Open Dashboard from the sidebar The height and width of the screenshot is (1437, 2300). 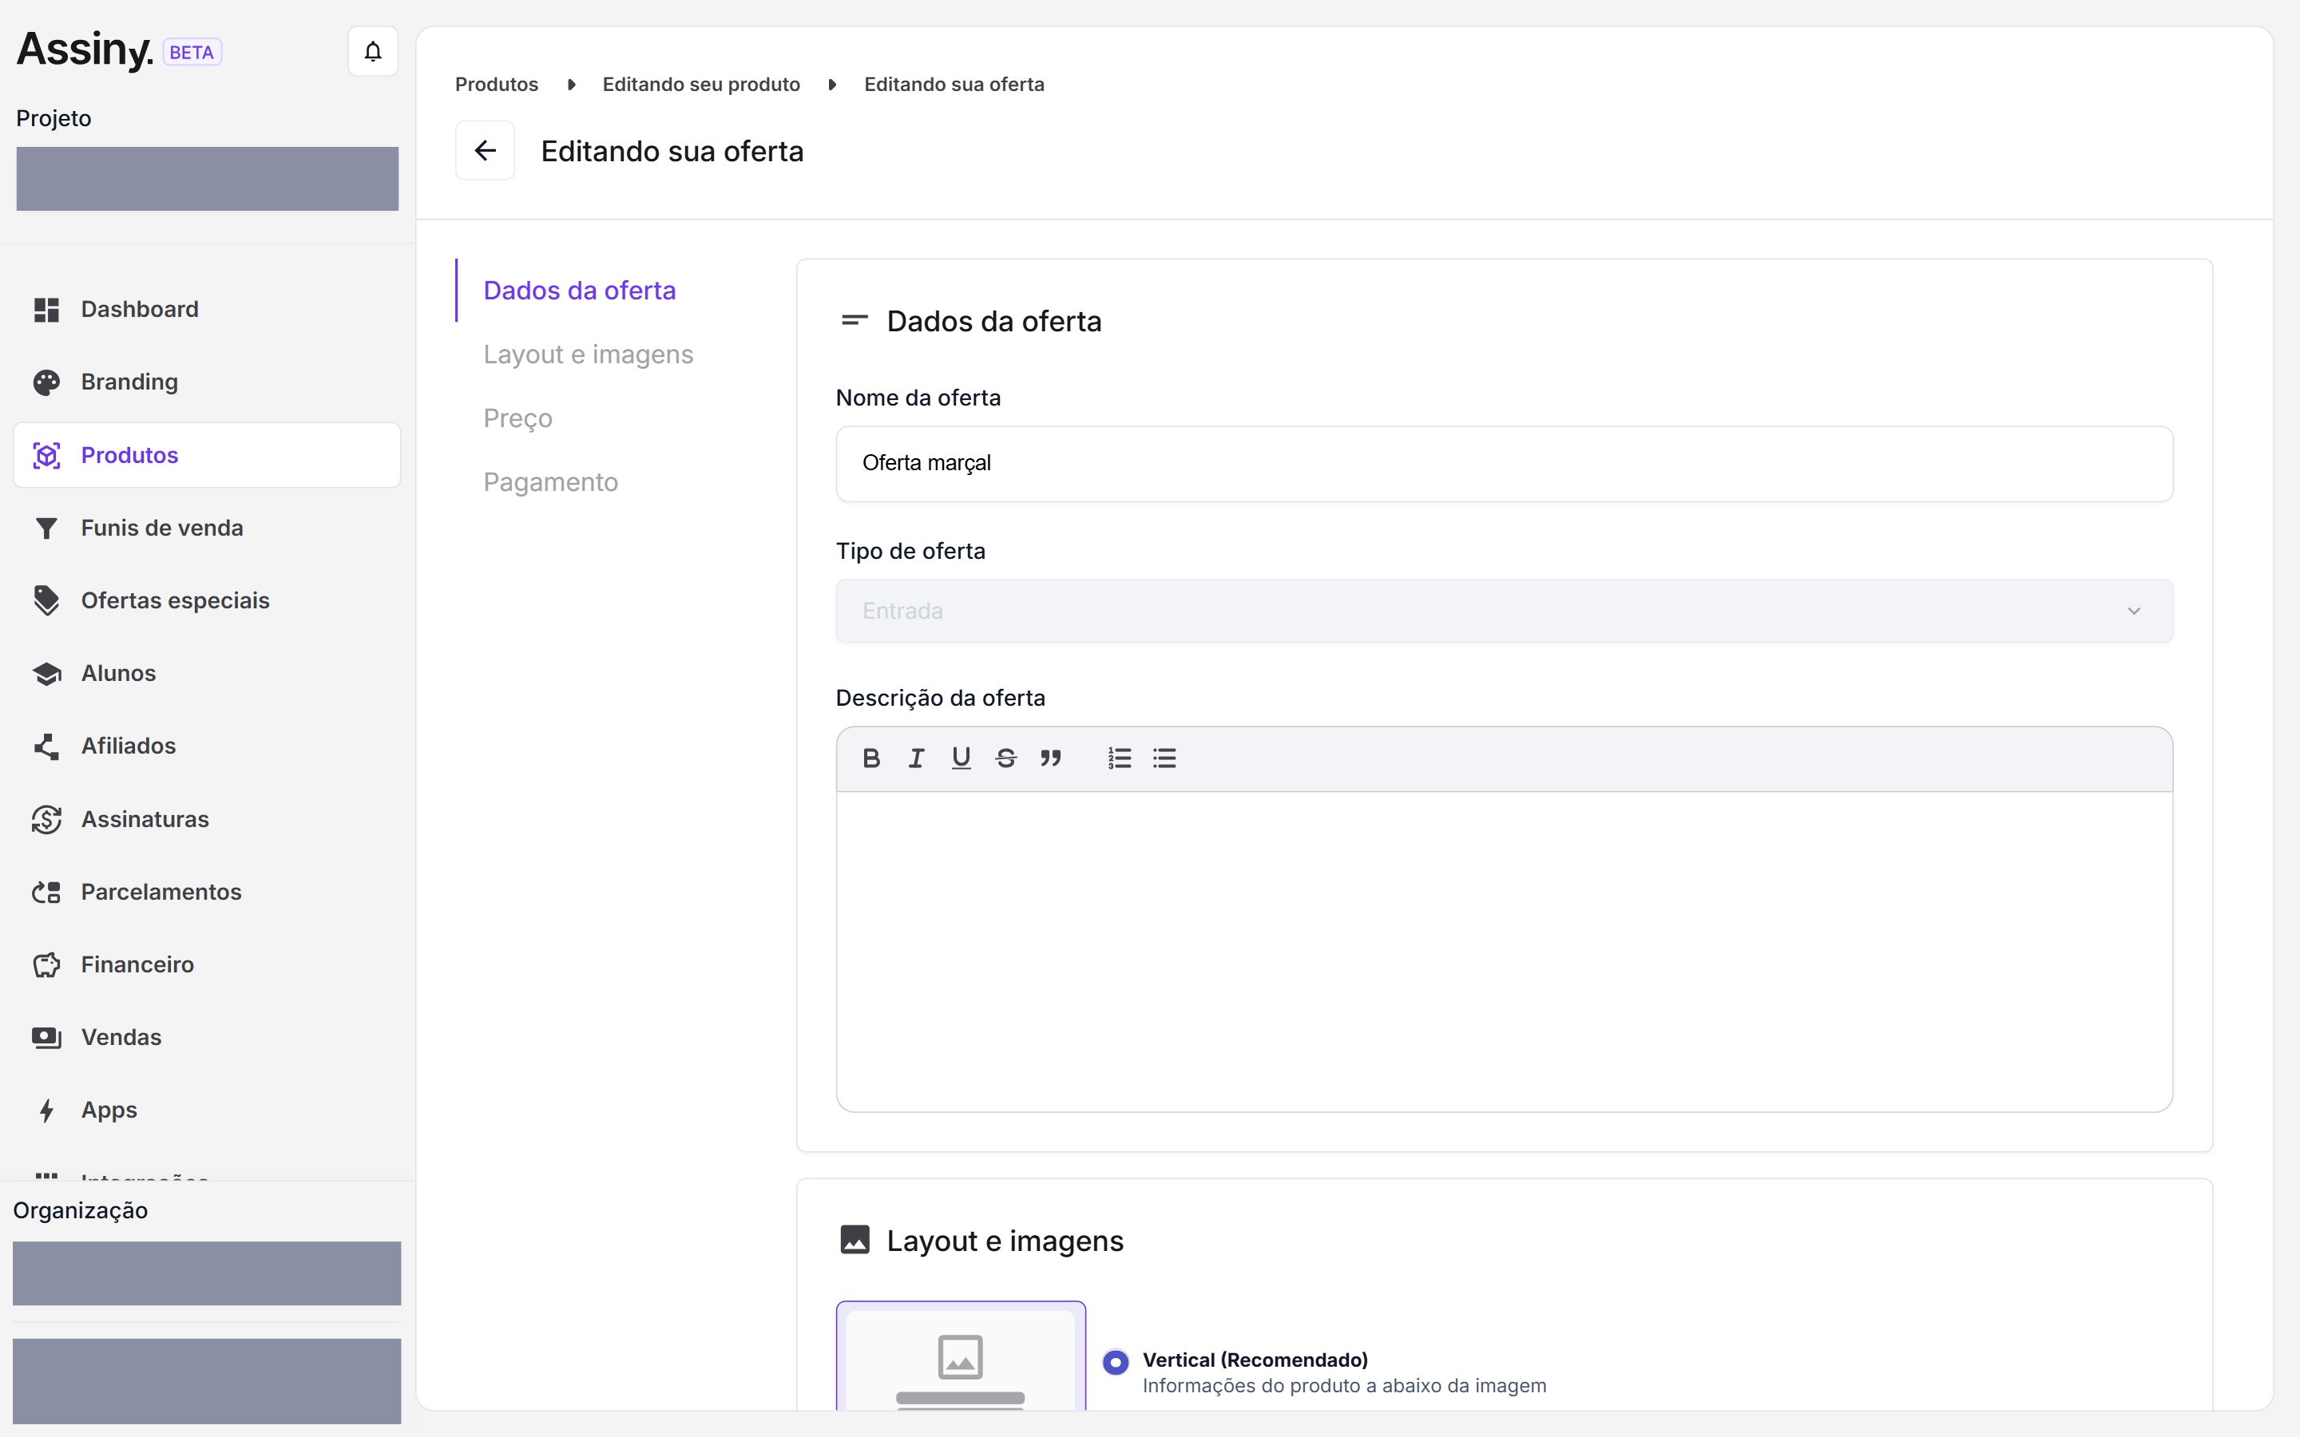point(206,309)
